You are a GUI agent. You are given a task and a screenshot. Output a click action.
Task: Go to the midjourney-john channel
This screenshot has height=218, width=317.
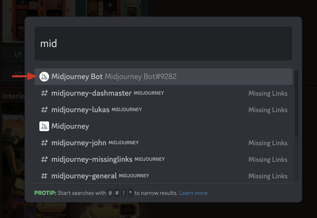pos(79,143)
